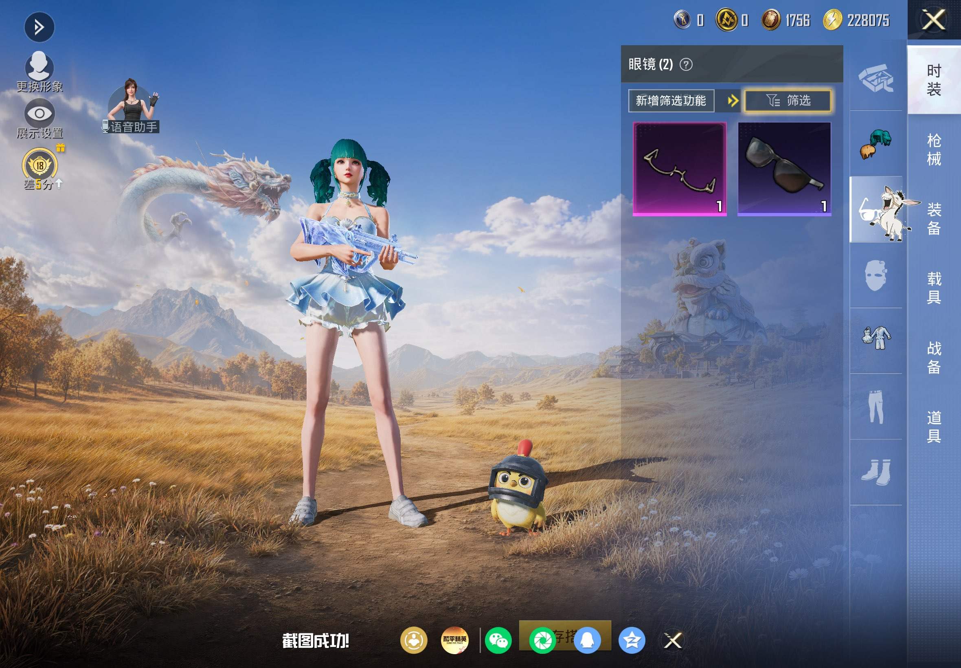Click the 228075 gold balance
Image resolution: width=961 pixels, height=668 pixels.
click(x=868, y=20)
